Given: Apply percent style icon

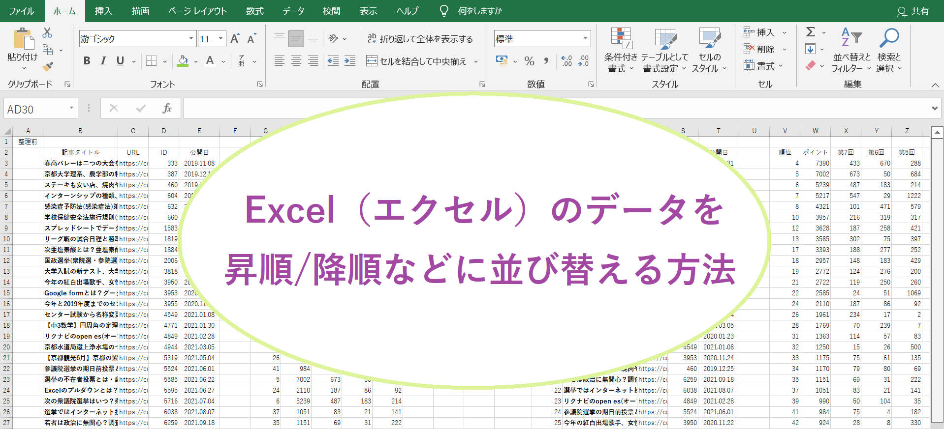Looking at the screenshot, I should (530, 61).
